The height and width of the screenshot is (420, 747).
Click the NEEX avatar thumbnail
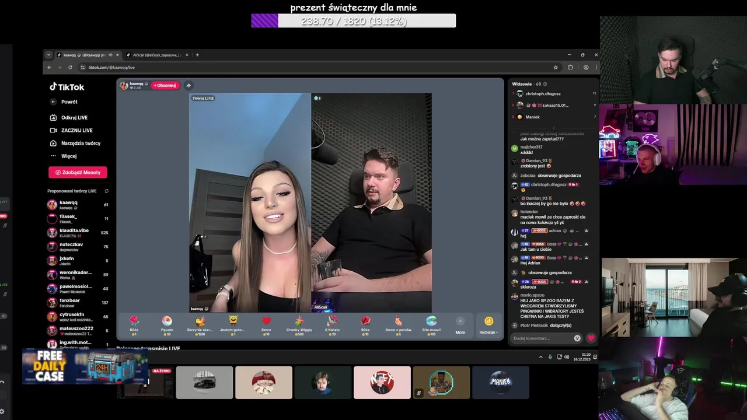[x=382, y=382]
